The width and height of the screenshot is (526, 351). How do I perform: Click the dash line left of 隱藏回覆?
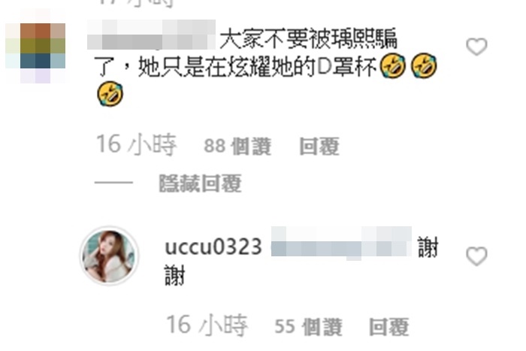coord(113,183)
